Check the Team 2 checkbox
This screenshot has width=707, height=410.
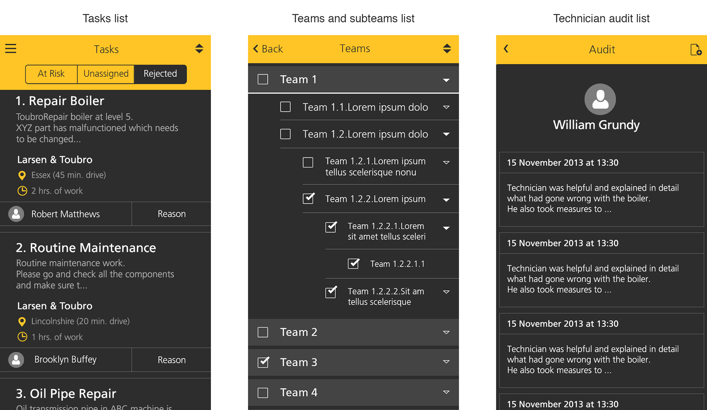click(263, 332)
